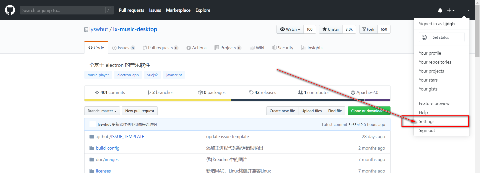Open Your gists menu item

441,89
